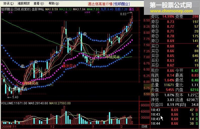Click the 30000 volume axis value
The image size is (200, 129).
click(x=145, y=117)
